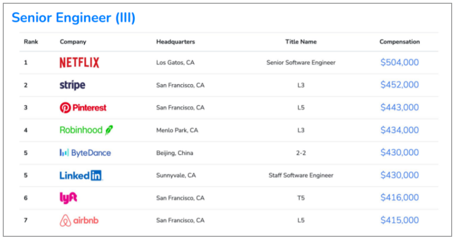454x240 pixels.
Task: Select the Title Name column header
Action: pos(301,42)
